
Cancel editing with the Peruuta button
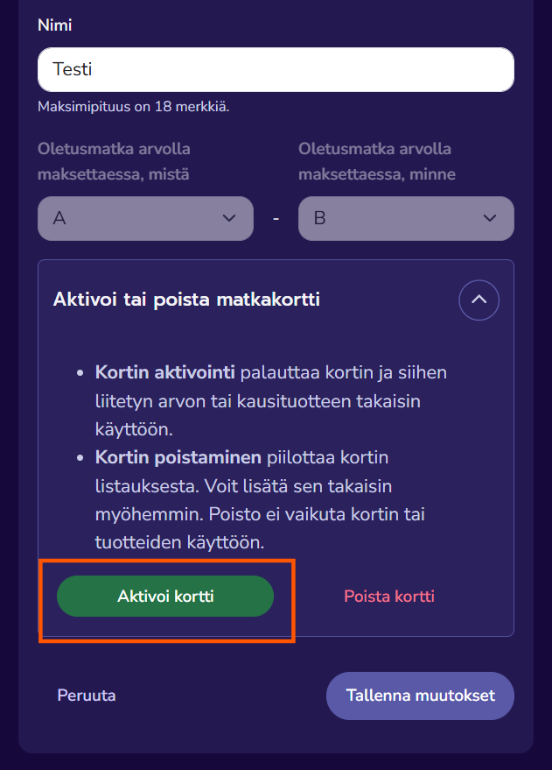point(87,696)
